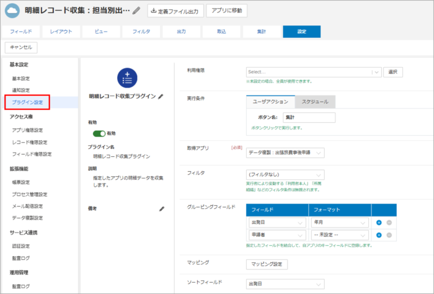Select the ユーザアクション execution tab
This screenshot has width=434, height=294.
270,102
